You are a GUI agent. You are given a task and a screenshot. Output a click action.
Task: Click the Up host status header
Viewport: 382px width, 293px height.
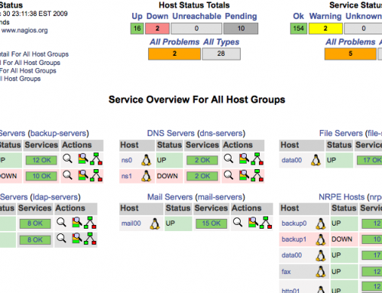click(x=137, y=16)
